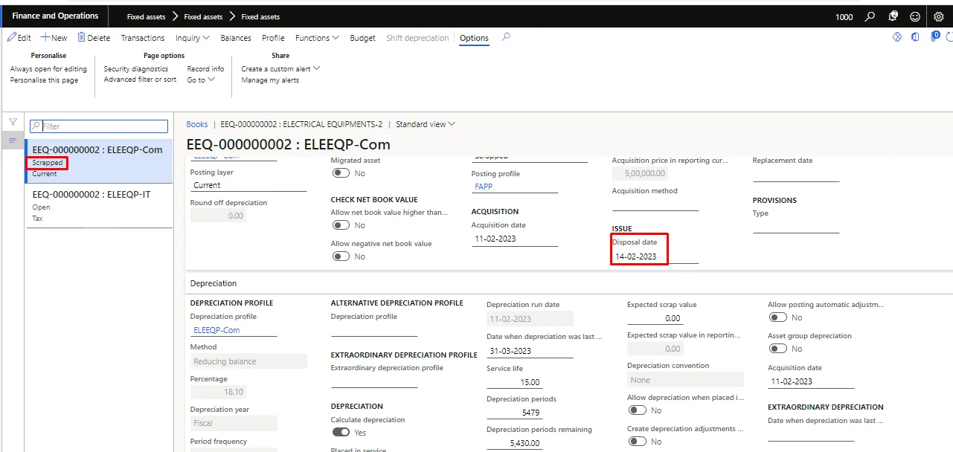Viewport: 953px width, 452px height.
Task: Click Always open for editing
Action: 48,69
